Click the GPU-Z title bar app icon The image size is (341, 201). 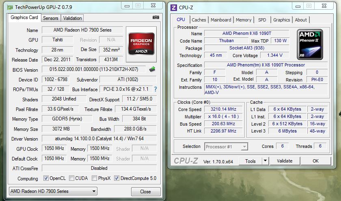tap(10, 7)
